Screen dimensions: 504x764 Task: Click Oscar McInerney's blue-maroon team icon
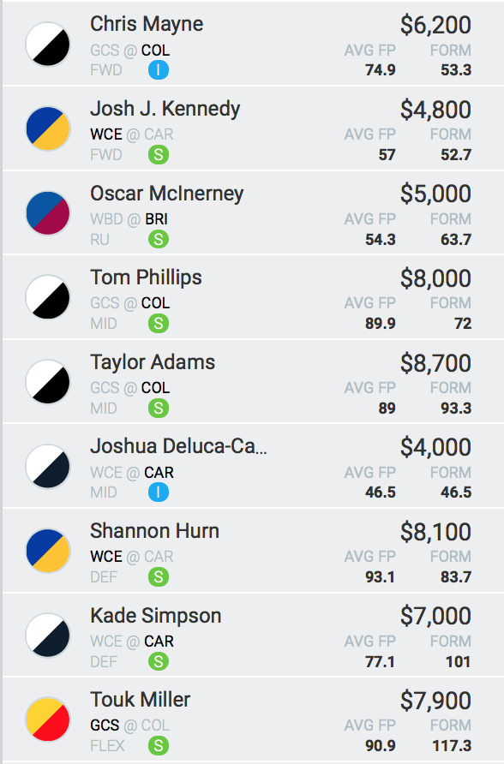tap(48, 213)
